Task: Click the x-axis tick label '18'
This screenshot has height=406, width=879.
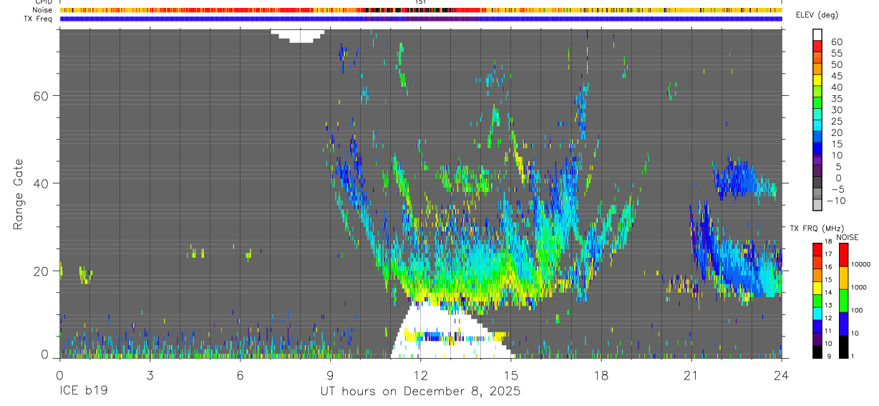Action: coord(601,375)
